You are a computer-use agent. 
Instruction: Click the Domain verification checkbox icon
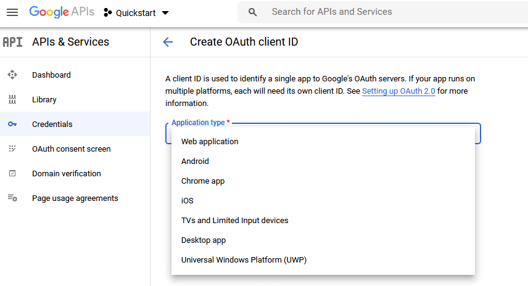click(x=12, y=174)
